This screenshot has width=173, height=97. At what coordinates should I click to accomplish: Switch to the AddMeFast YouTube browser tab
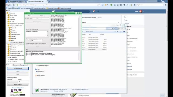point(17,2)
